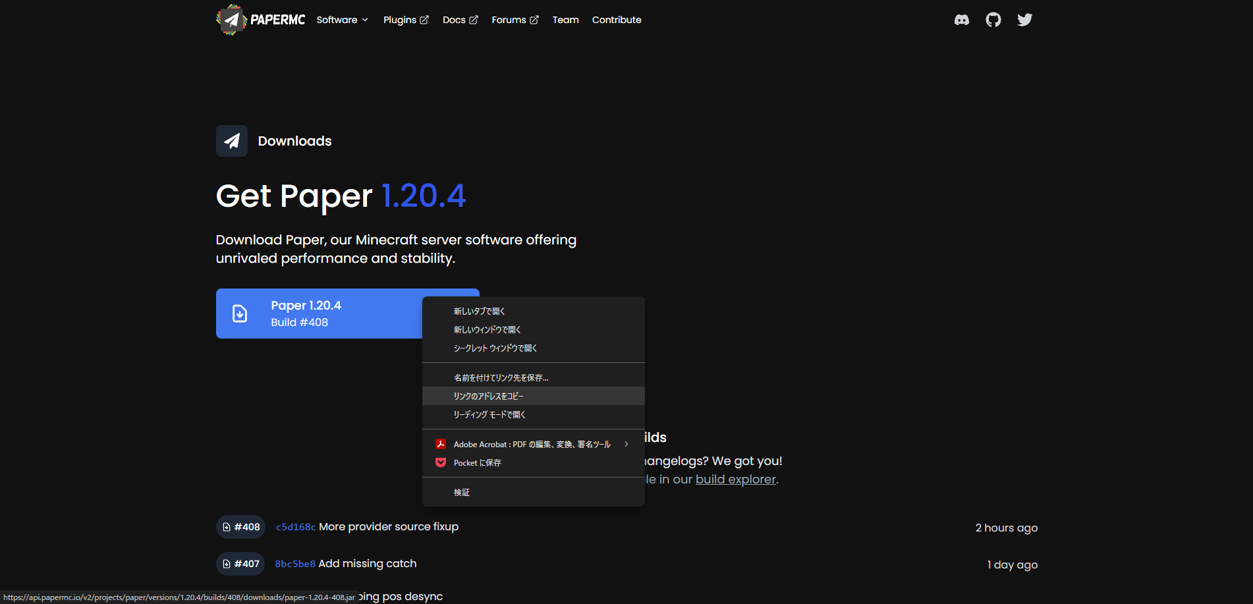
Task: Go to the Team page
Action: (566, 20)
